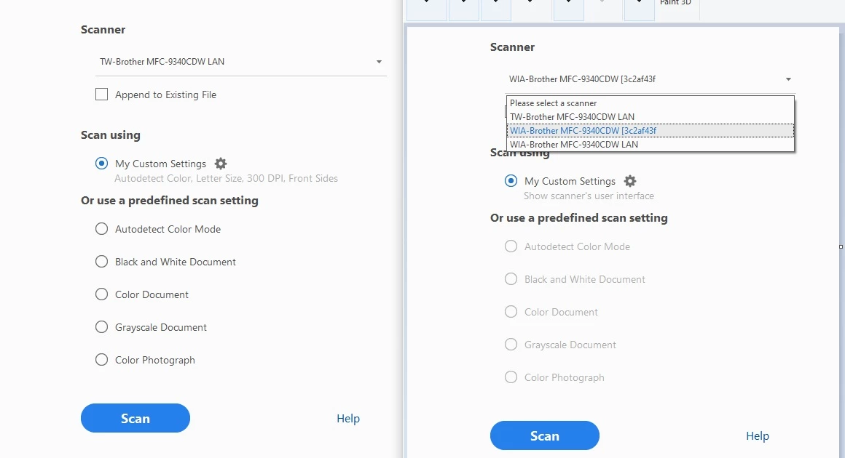This screenshot has height=458, width=845.
Task: Choose Color Photograph in left panel
Action: 101,360
